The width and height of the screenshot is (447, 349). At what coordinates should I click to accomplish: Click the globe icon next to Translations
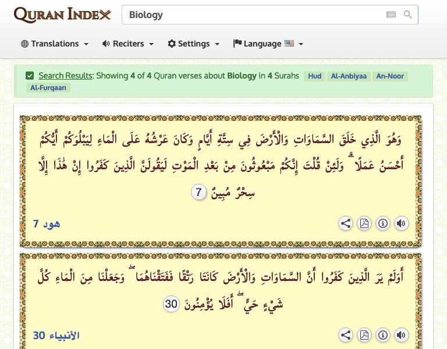pos(25,44)
